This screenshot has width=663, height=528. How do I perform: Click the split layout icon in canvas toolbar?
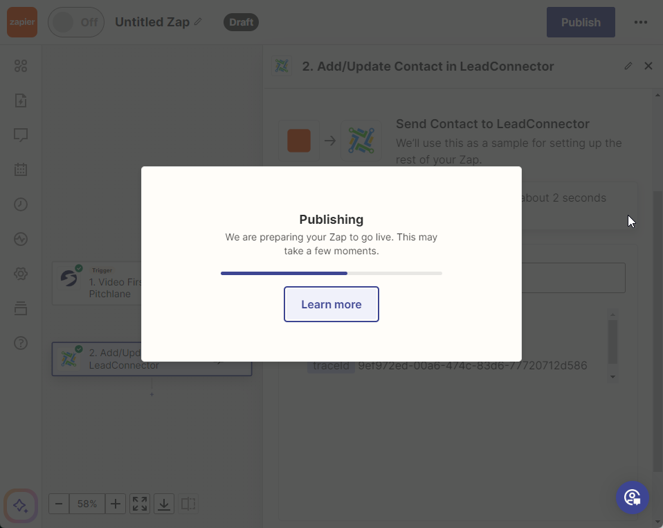click(188, 504)
